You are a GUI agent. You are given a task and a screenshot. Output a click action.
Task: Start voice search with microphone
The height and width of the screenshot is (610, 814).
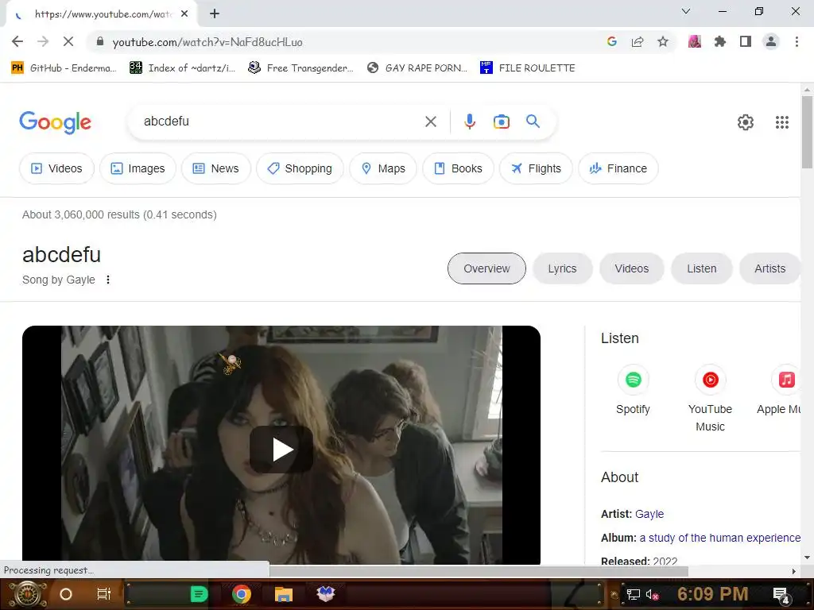click(x=469, y=122)
